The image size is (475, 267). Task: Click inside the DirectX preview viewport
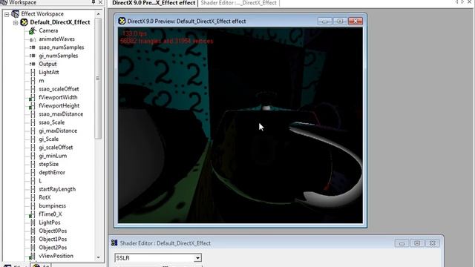(240, 125)
